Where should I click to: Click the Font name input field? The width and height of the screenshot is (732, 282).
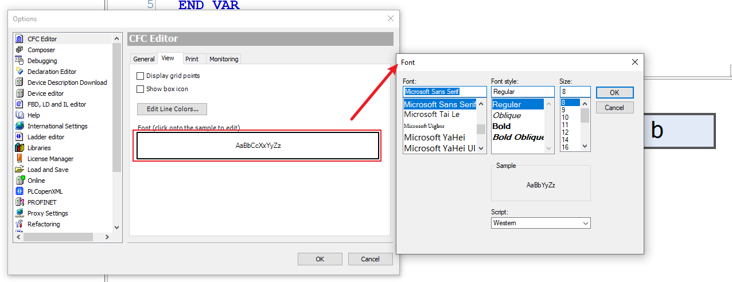pyautogui.click(x=444, y=92)
